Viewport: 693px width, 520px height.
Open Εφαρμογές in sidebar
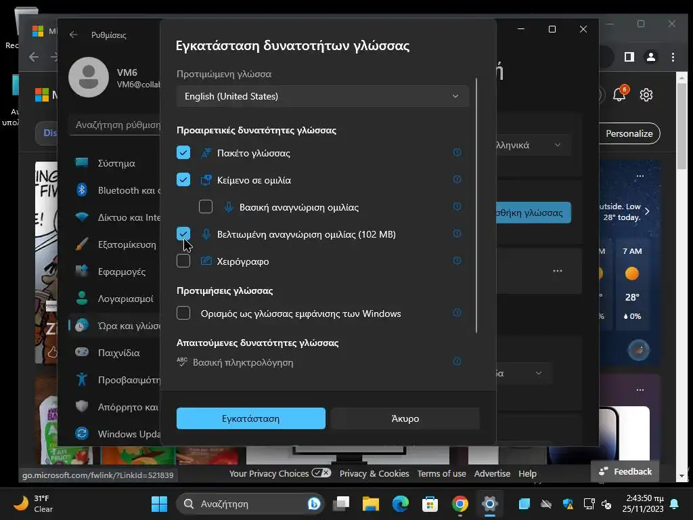click(115, 272)
